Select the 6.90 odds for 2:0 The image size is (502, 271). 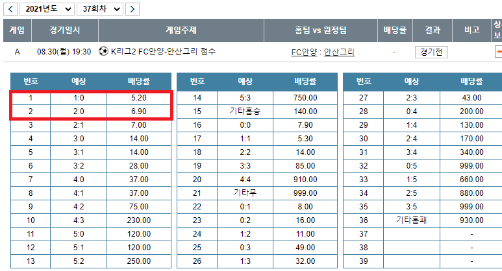click(139, 112)
